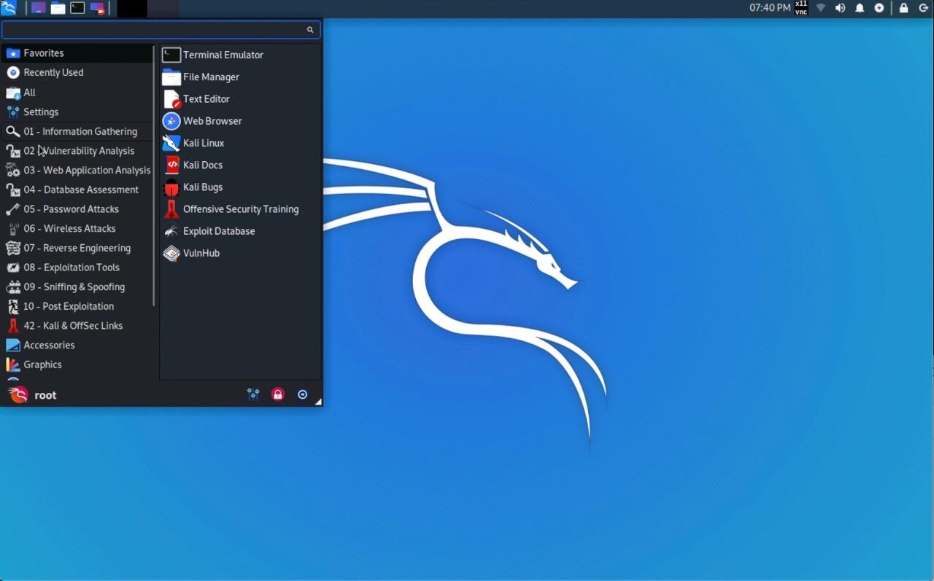Open the settings manager icon beside lock
Image resolution: width=934 pixels, height=581 pixels.
253,394
